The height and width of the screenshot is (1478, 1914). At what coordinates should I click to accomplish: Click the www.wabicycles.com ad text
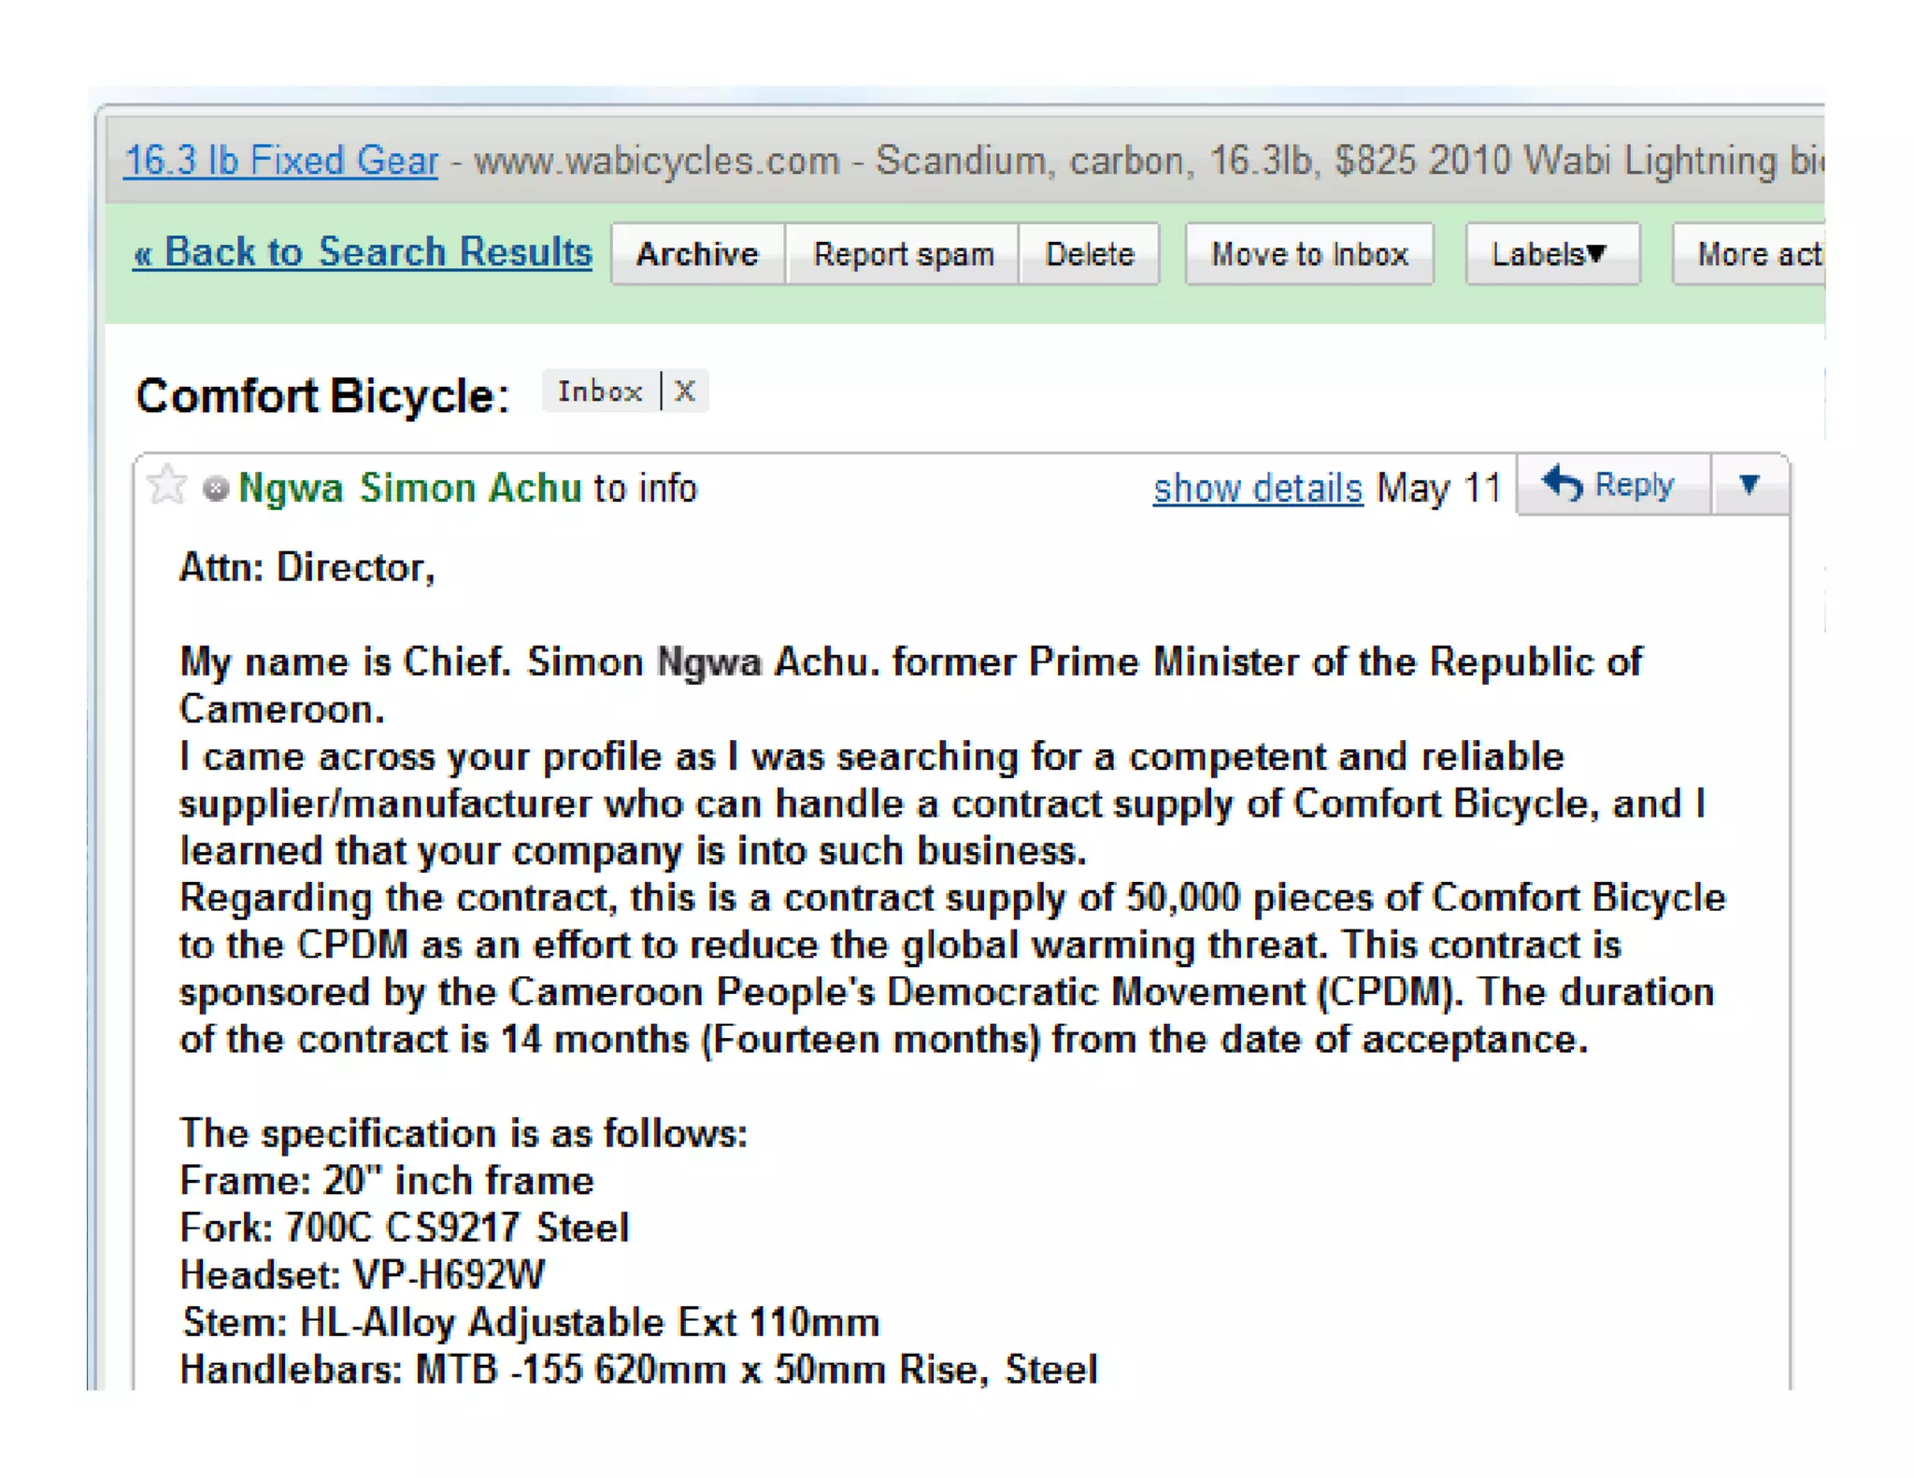tap(657, 161)
